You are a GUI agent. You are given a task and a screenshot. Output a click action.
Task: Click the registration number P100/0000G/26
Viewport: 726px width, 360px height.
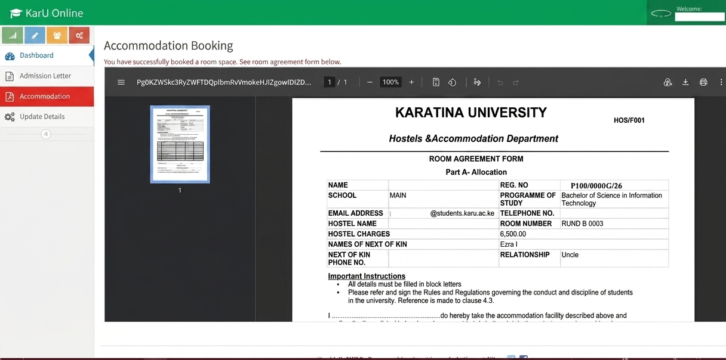coord(596,186)
